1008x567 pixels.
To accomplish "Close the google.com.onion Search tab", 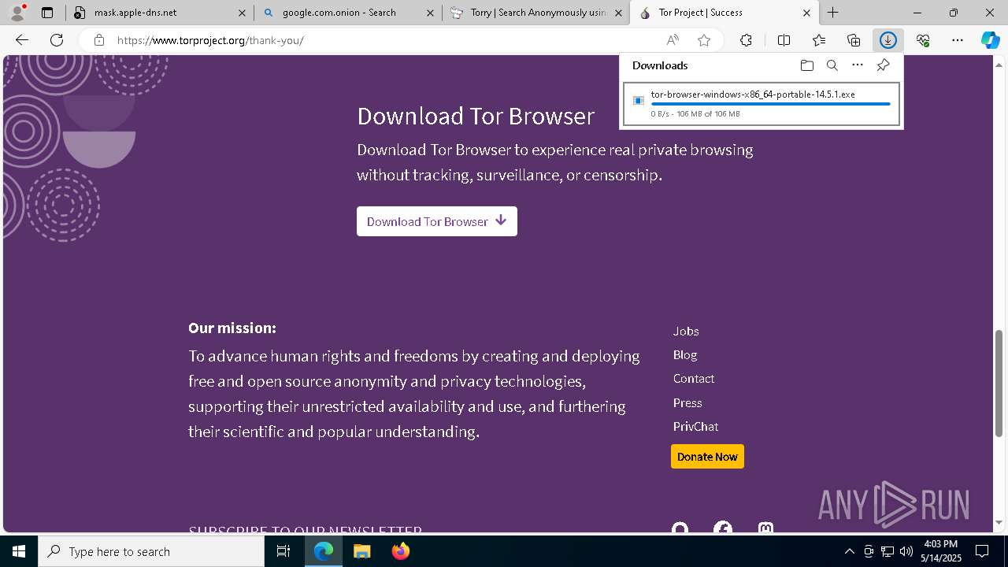I will coord(430,13).
